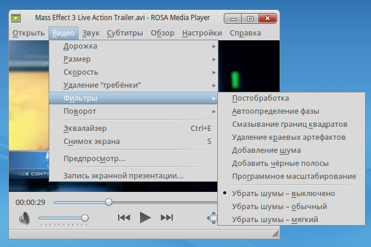
Task: Click the play button
Action: [145, 217]
